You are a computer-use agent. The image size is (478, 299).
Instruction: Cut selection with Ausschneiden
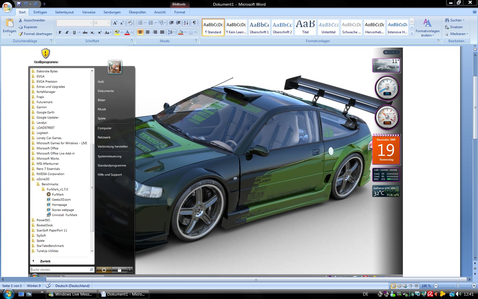pos(32,20)
